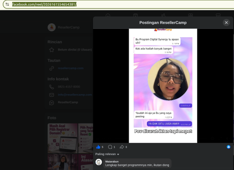Click the envelope email icon
Viewport: 234px width, 170px height.
[x=51, y=95]
